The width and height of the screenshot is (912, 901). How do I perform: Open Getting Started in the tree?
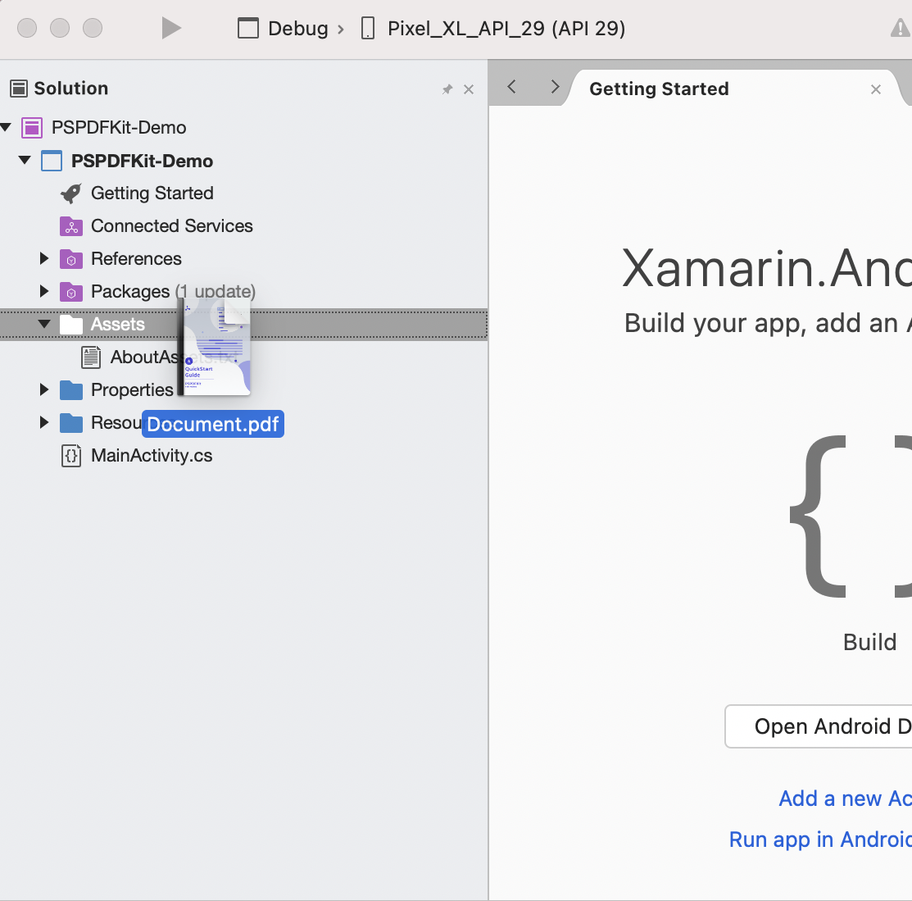(152, 193)
